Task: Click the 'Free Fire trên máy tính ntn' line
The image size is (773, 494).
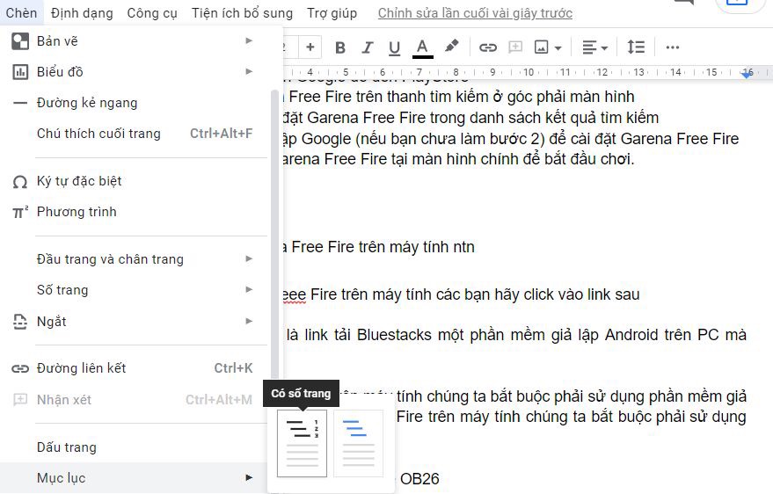Action: (x=383, y=247)
